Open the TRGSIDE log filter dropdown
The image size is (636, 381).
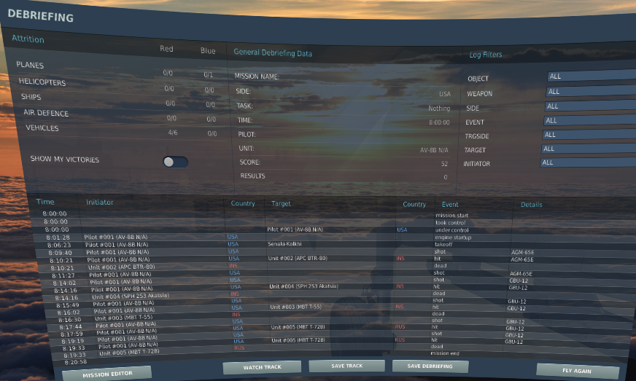(x=589, y=134)
